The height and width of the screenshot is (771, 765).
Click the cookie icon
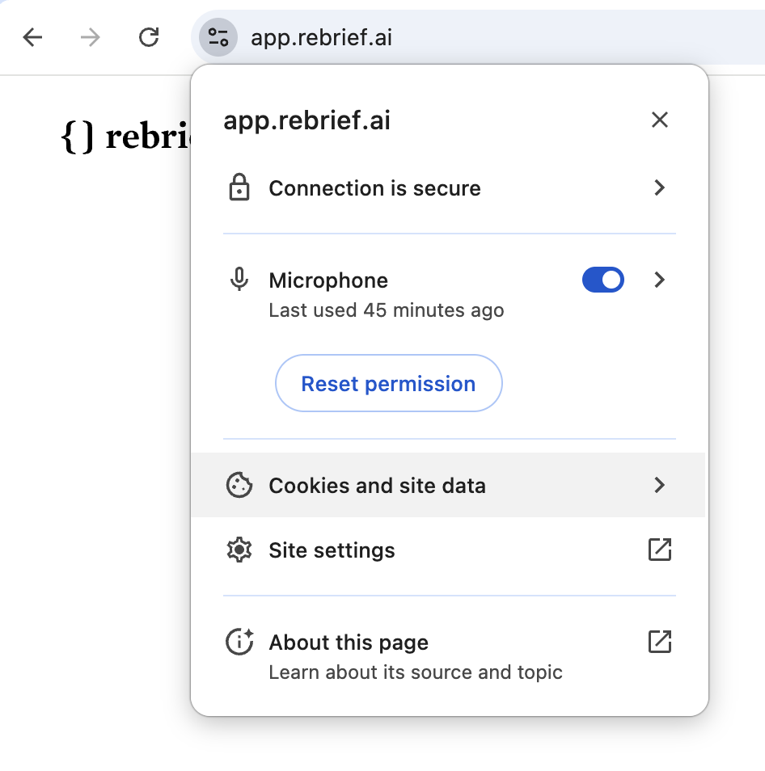pos(239,486)
